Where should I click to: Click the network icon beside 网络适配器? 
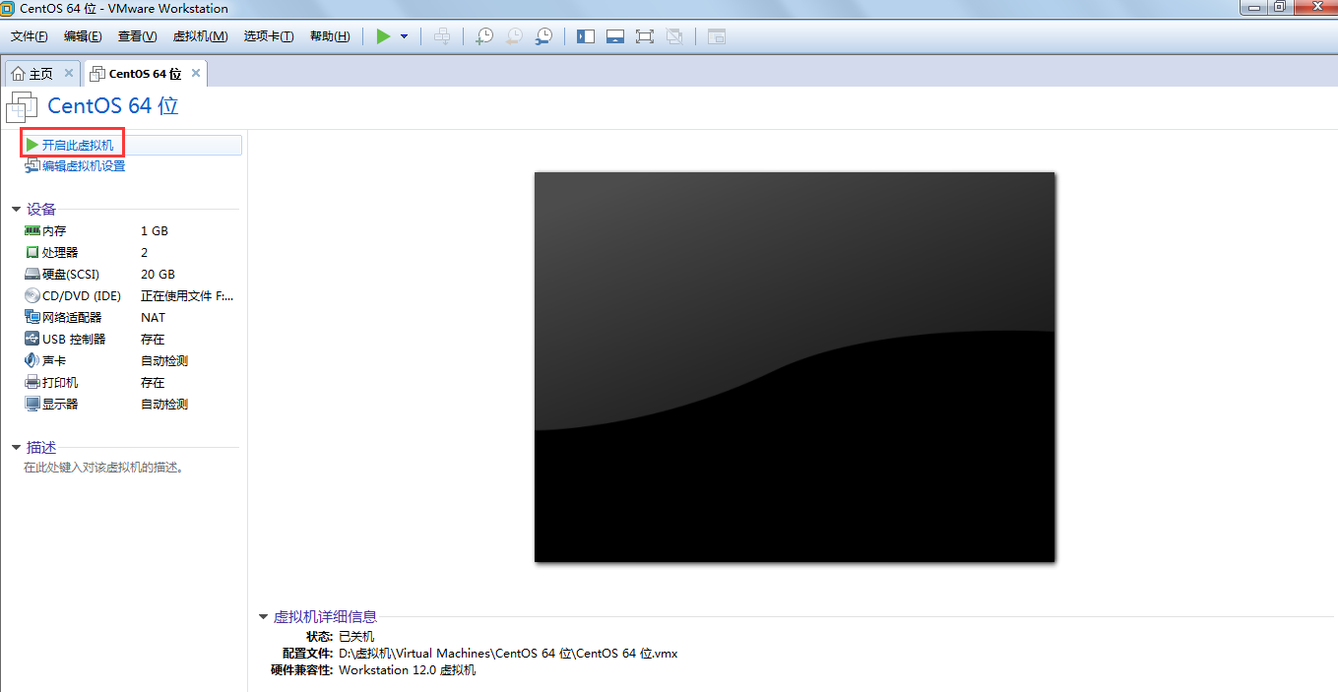[x=32, y=317]
